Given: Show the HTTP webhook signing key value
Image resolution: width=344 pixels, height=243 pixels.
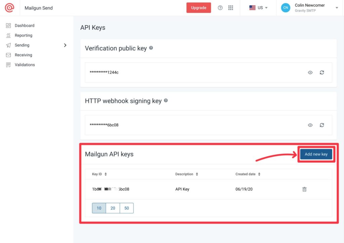Looking at the screenshot, I should (x=310, y=125).
